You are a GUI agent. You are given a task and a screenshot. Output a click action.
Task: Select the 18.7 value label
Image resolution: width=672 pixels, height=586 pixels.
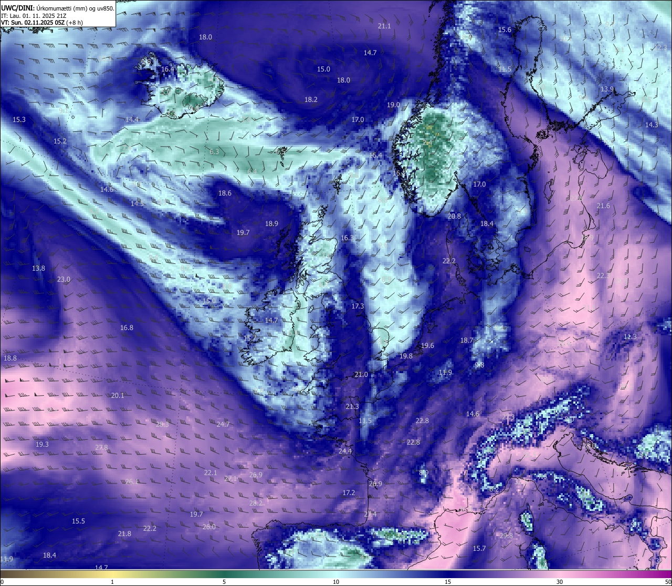467,340
